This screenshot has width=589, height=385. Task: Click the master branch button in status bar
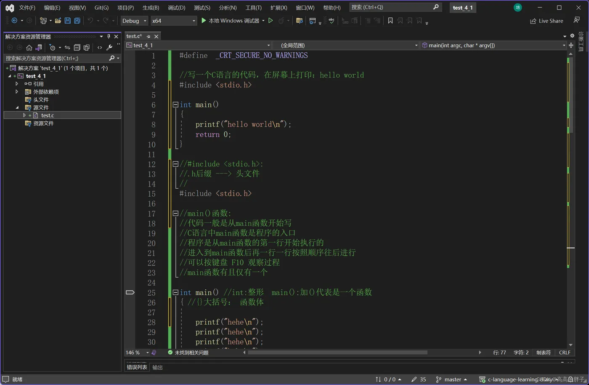(451, 380)
